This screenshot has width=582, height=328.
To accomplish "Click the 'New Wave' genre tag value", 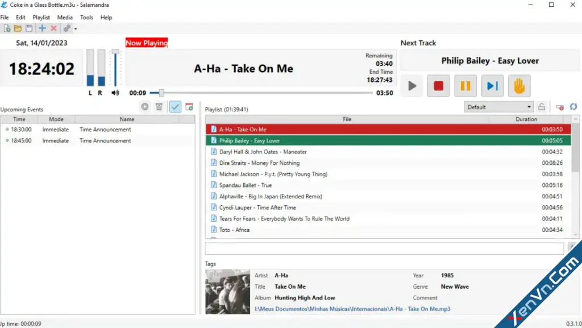I will (x=455, y=287).
